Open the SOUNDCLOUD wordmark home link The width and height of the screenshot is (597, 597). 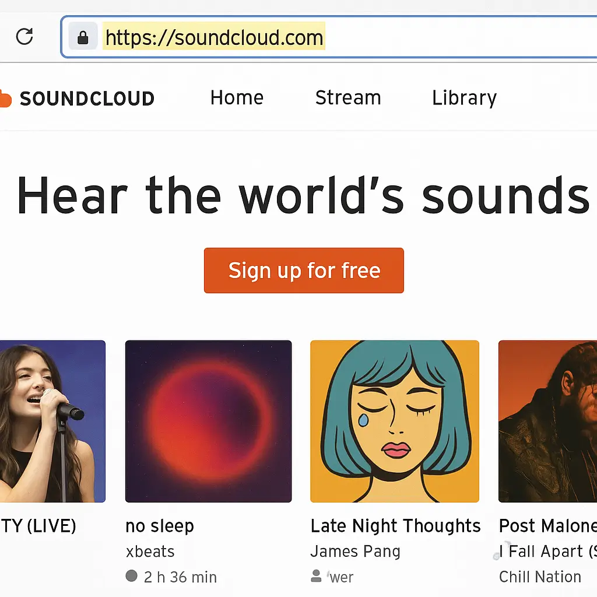[87, 99]
